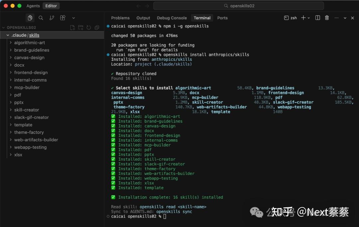The width and height of the screenshot is (359, 227).
Task: Refresh the Explorer with the refresh icon
Action: click(88, 28)
